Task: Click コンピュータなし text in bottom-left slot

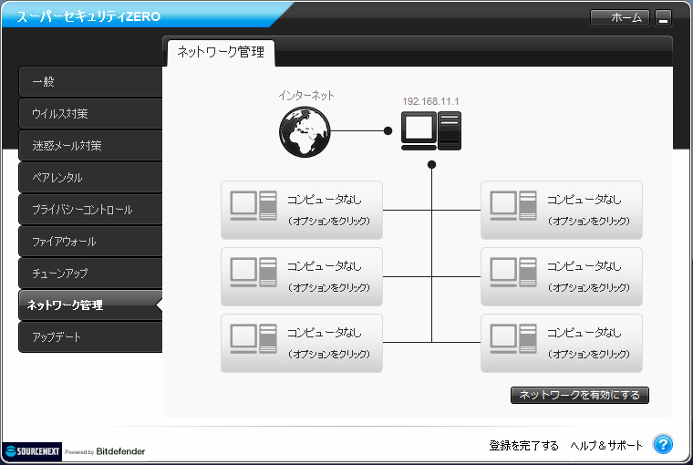Action: point(324,333)
